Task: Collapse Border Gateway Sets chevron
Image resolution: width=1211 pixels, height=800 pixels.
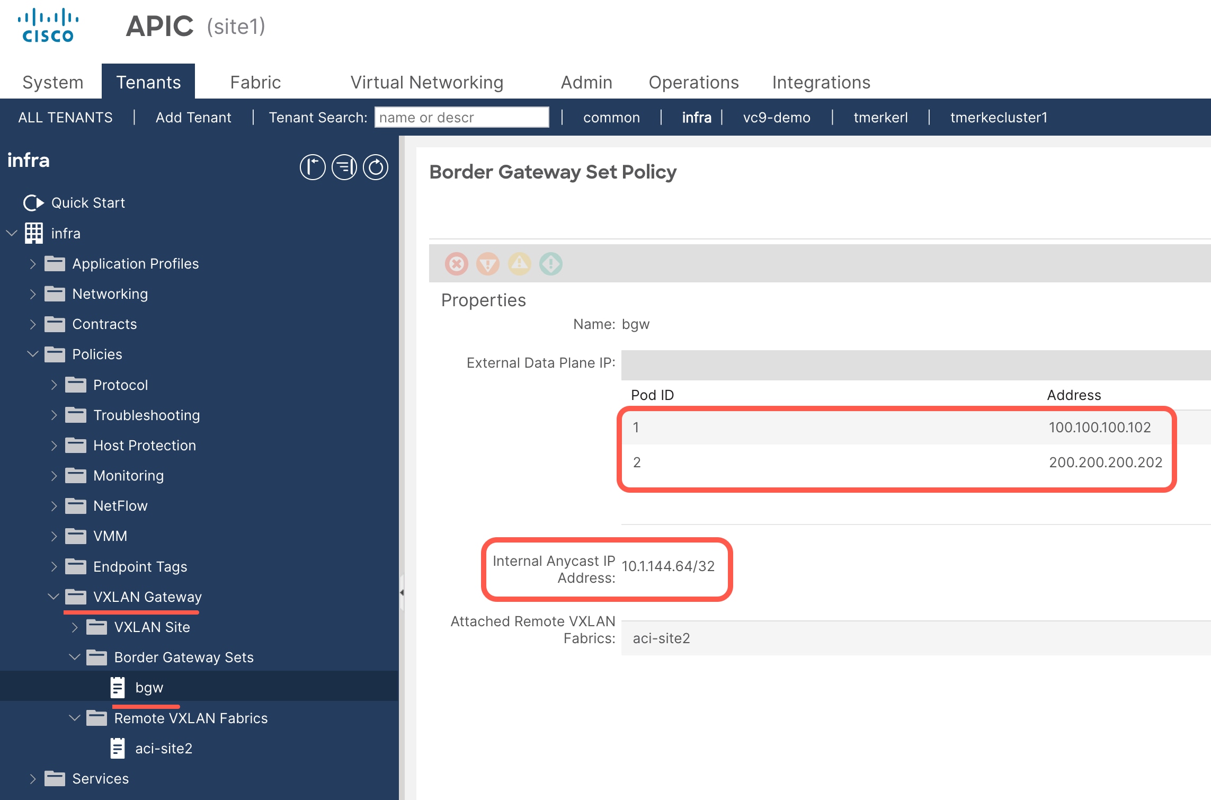Action: pyautogui.click(x=75, y=657)
